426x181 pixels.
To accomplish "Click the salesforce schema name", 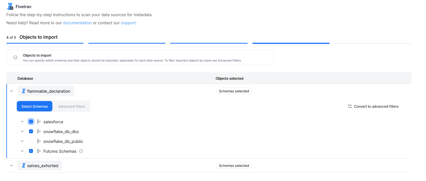I will [53, 122].
